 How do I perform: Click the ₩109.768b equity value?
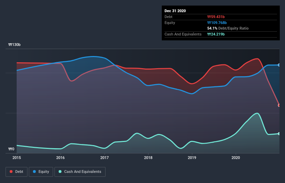(x=217, y=23)
